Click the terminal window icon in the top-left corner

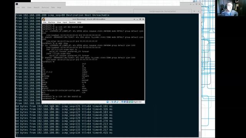tap(17, 4)
